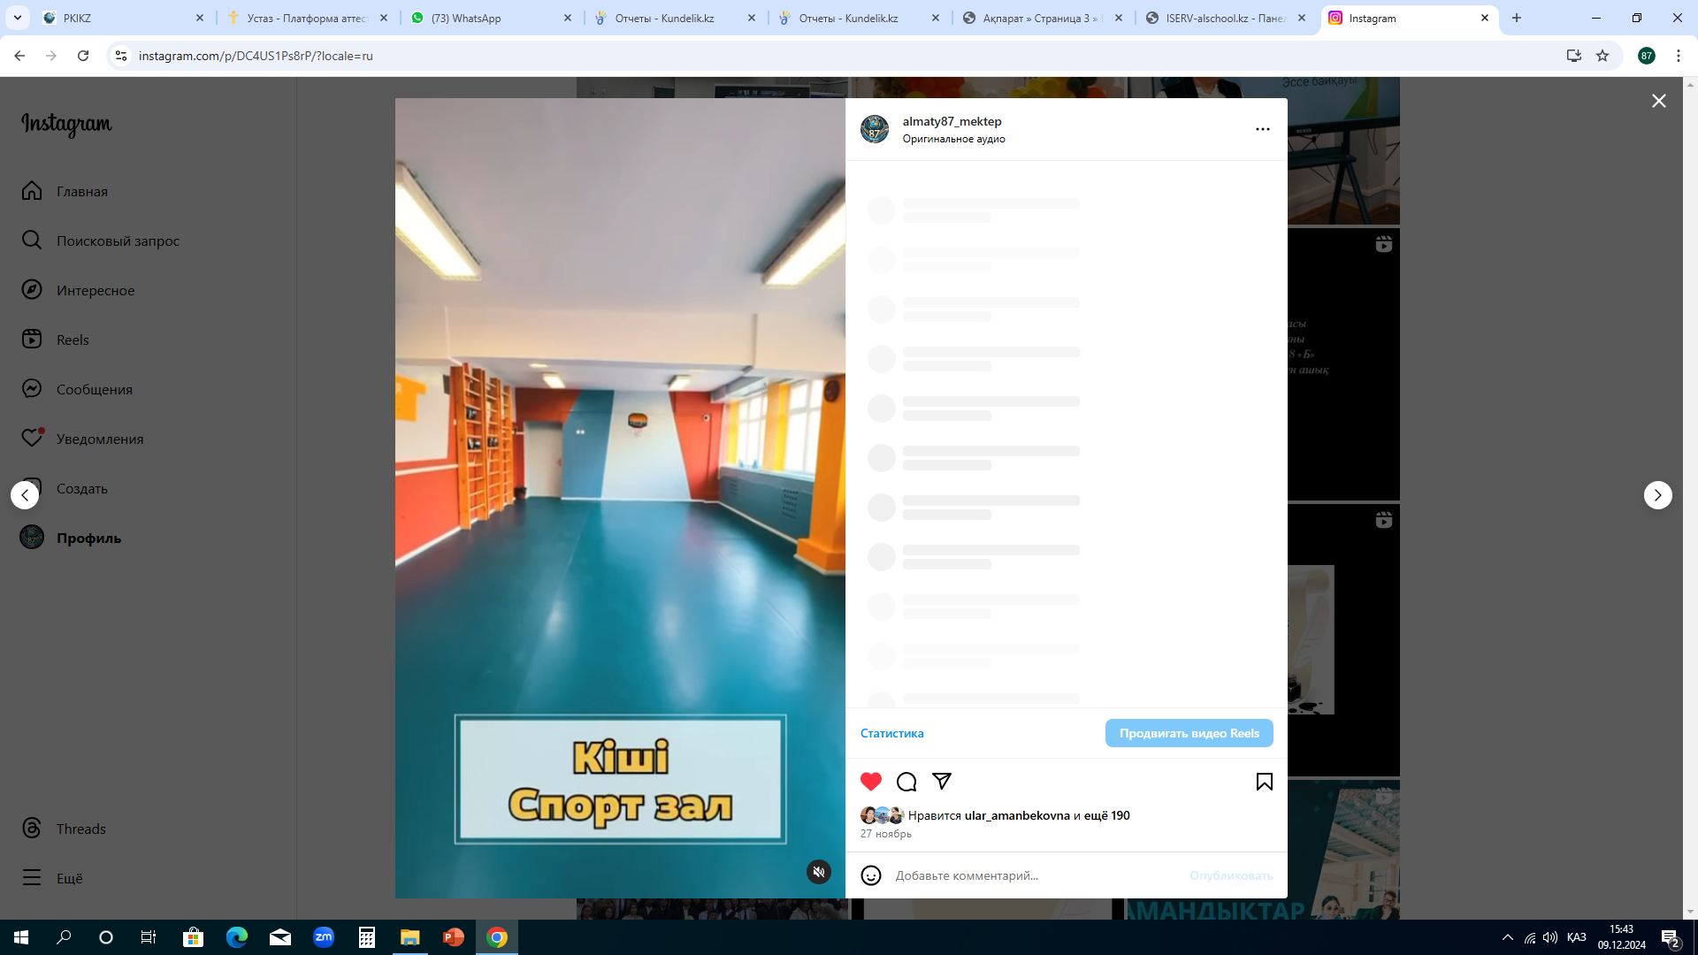
Task: Close the WhatsApp tab
Action: (568, 18)
